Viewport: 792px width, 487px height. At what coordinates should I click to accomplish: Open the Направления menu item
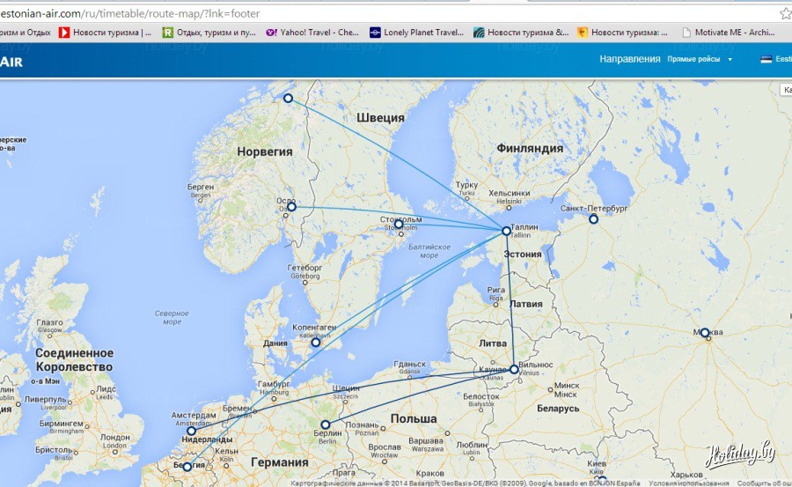(629, 59)
